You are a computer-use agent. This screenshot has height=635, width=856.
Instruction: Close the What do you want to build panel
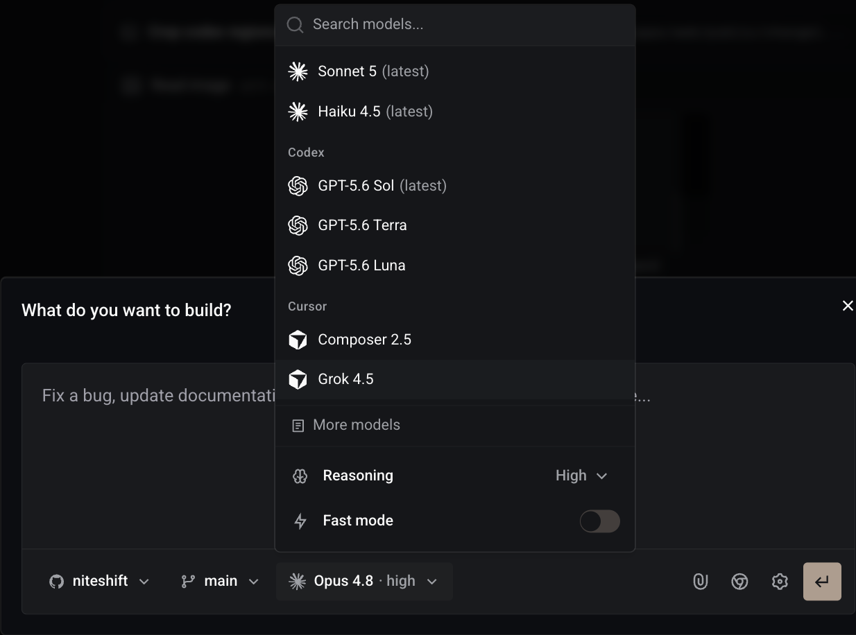click(x=847, y=306)
